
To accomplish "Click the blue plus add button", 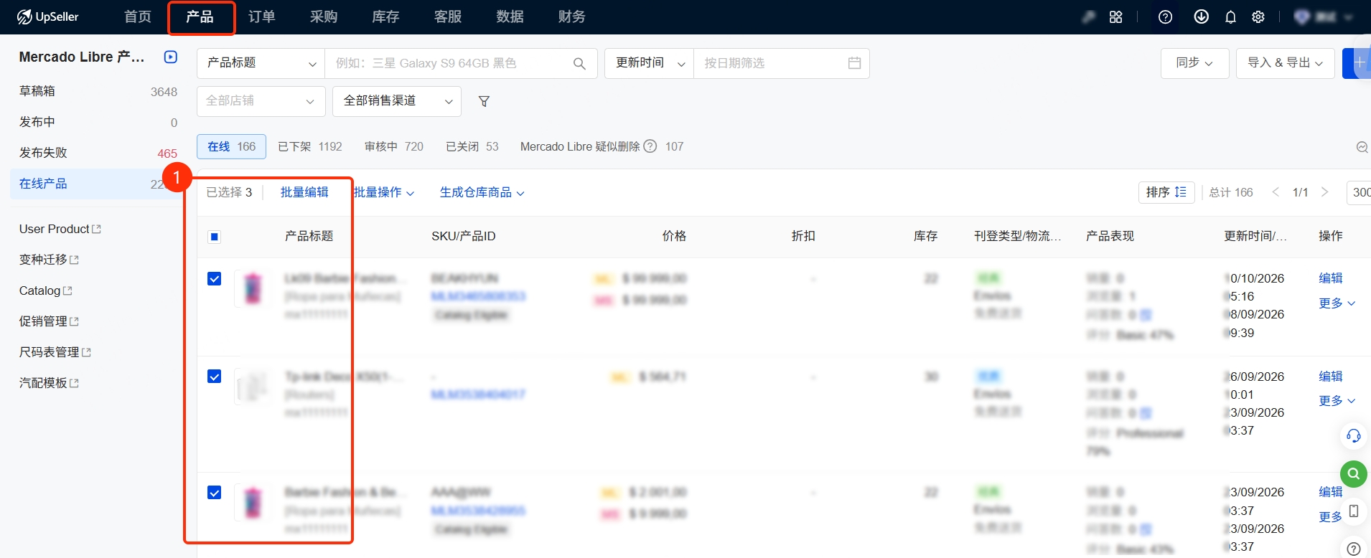I will click(1357, 63).
